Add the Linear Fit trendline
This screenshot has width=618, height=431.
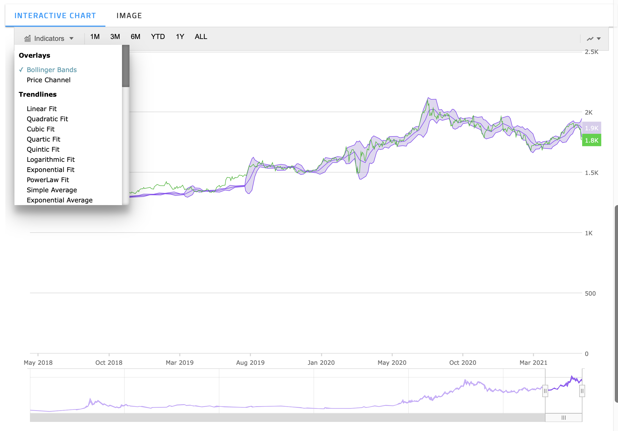click(x=42, y=109)
